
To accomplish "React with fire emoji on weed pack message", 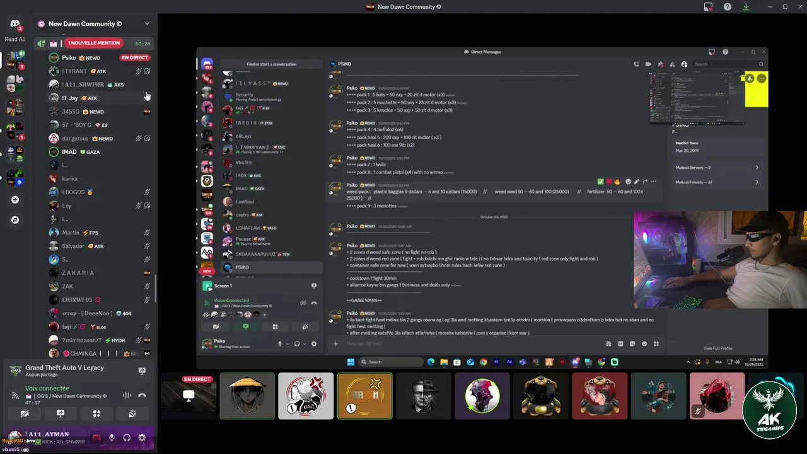I will point(617,182).
